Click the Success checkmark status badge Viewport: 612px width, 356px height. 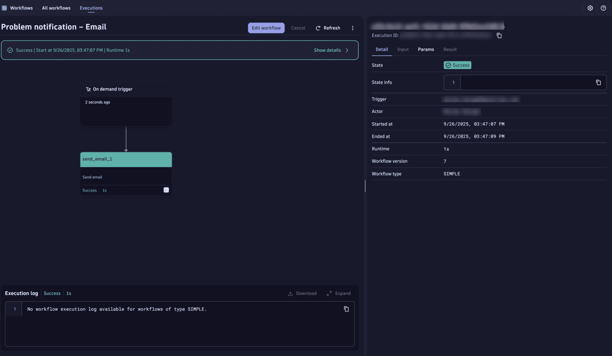[457, 65]
